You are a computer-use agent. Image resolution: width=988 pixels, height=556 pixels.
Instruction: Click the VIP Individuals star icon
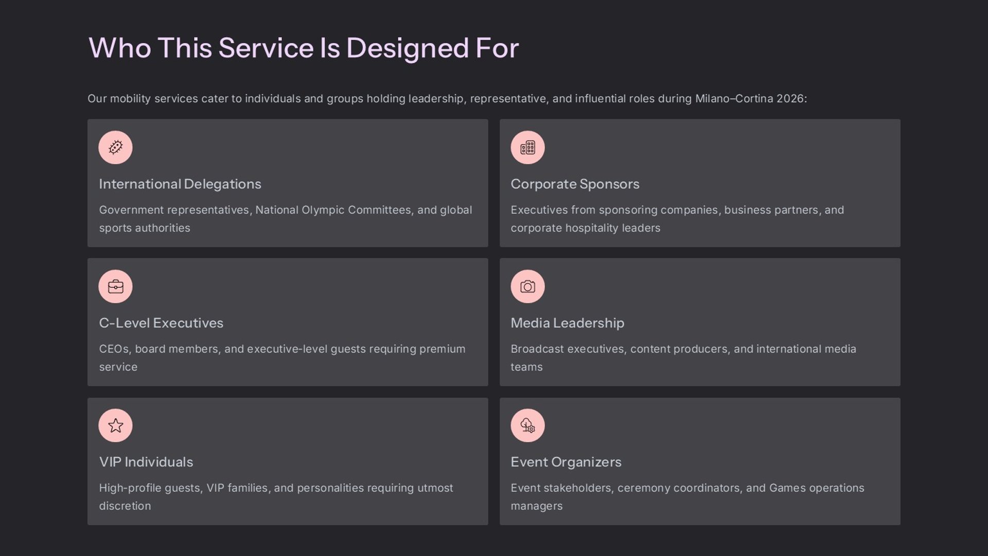pos(115,426)
